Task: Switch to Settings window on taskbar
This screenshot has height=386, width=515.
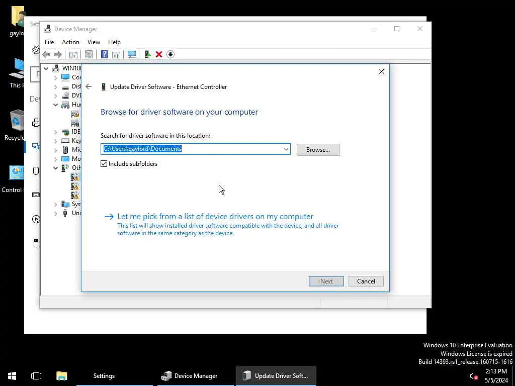Action: pos(115,376)
